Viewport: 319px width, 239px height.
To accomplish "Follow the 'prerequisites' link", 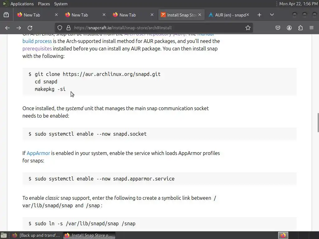I will (x=37, y=49).
